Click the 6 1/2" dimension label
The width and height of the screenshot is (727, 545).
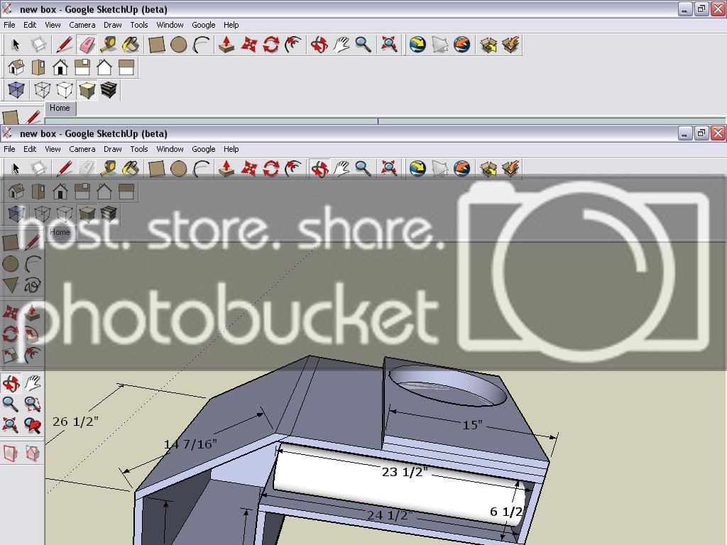coord(507,512)
